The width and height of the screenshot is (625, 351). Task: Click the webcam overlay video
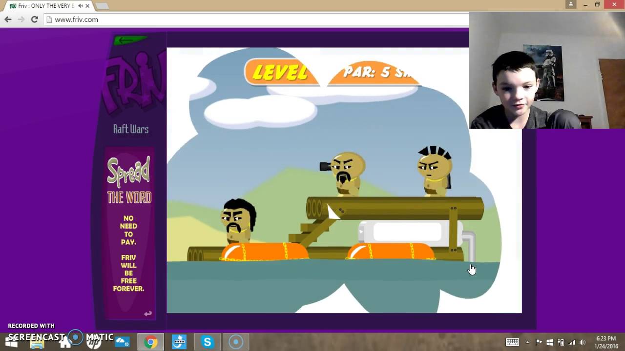(547, 71)
